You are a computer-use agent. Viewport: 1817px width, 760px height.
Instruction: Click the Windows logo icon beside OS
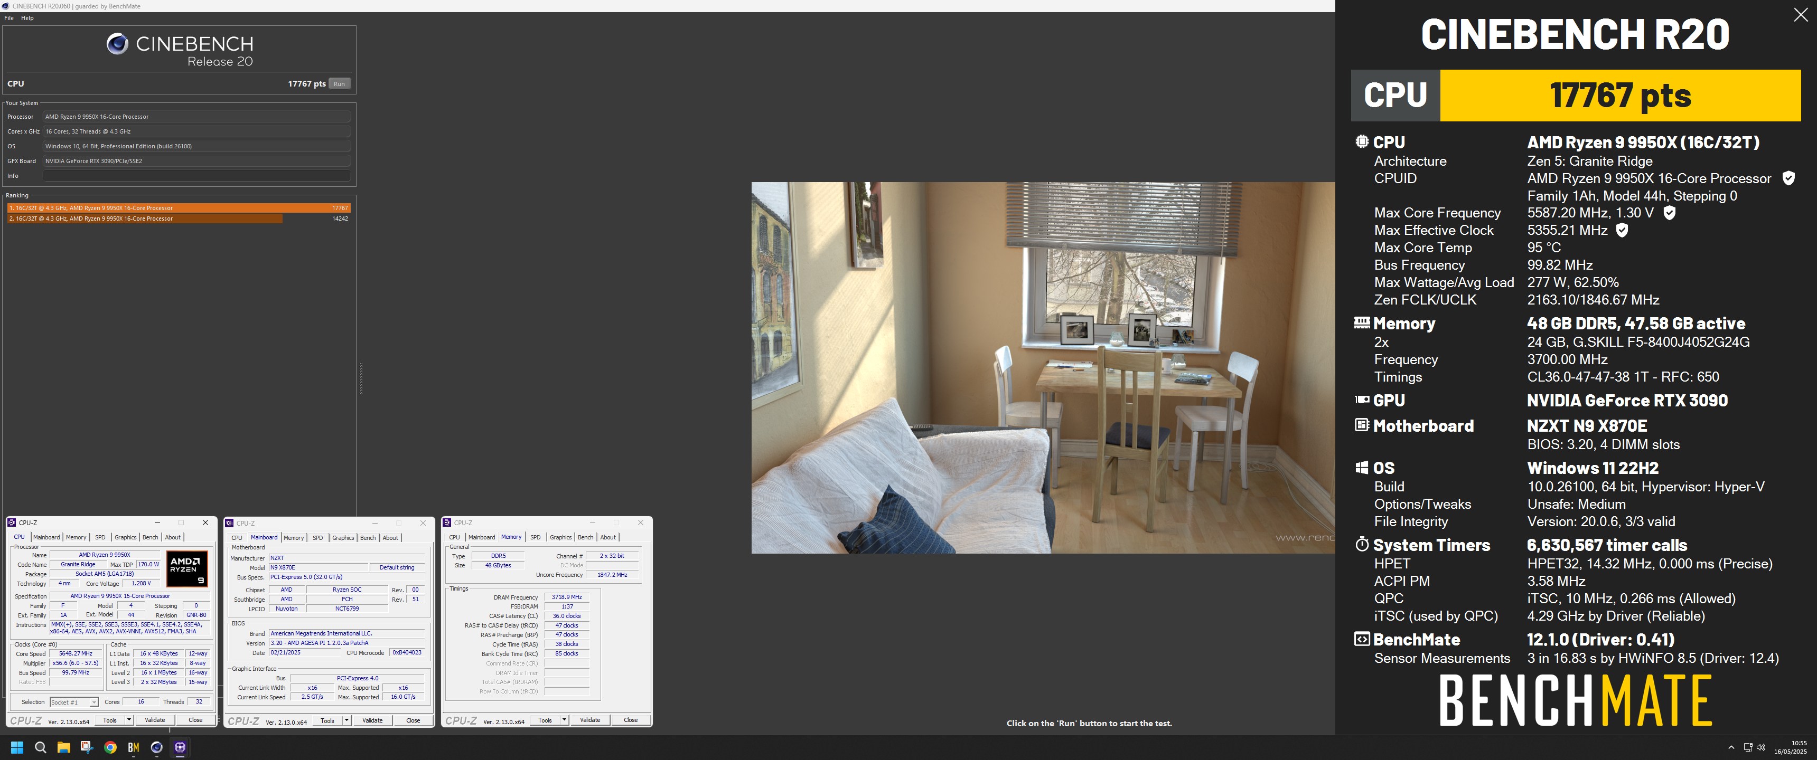tap(1361, 467)
